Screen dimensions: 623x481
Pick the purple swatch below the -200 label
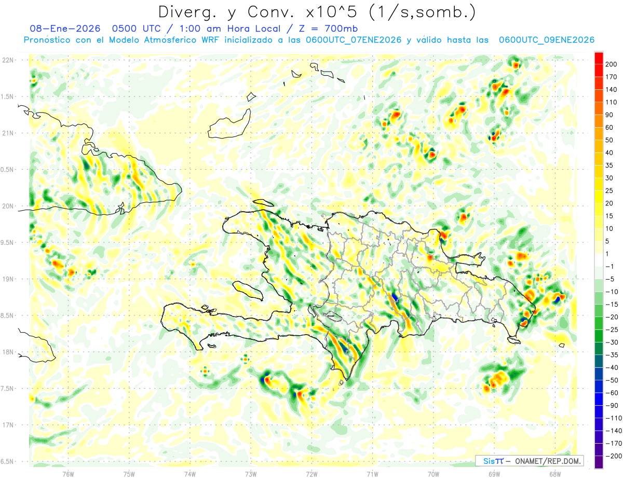(x=599, y=462)
